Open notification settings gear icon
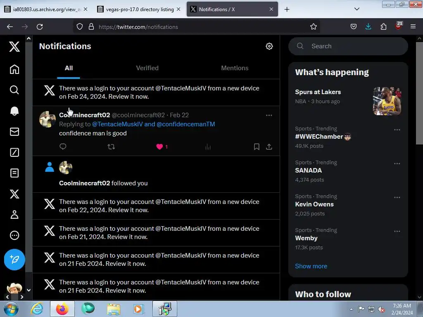 point(269,46)
